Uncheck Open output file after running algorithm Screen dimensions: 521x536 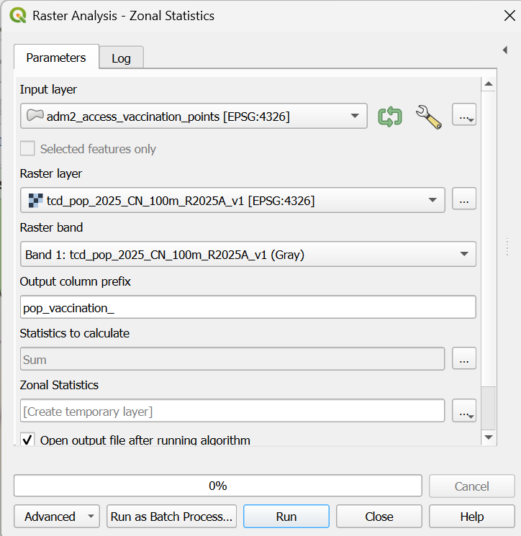pos(27,439)
